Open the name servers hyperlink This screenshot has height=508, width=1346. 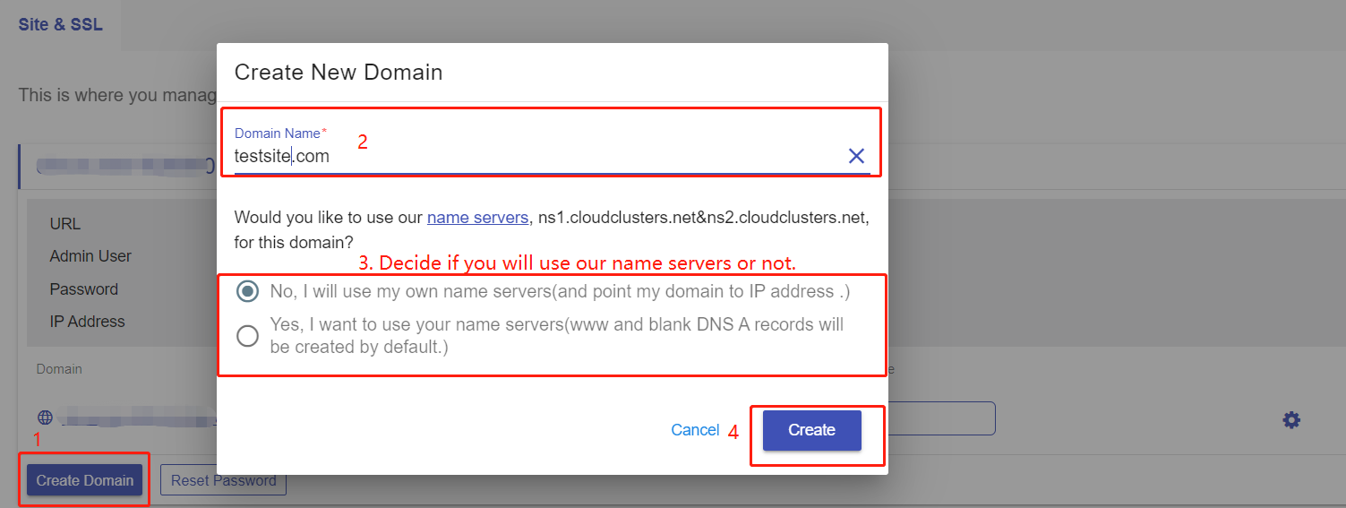477,218
